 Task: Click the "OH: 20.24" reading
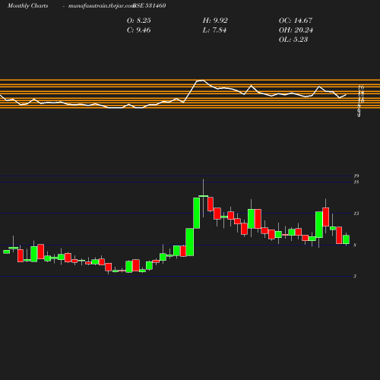click(296, 30)
